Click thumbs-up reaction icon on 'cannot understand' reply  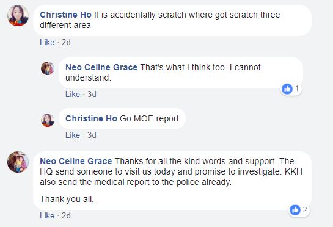(x=287, y=88)
